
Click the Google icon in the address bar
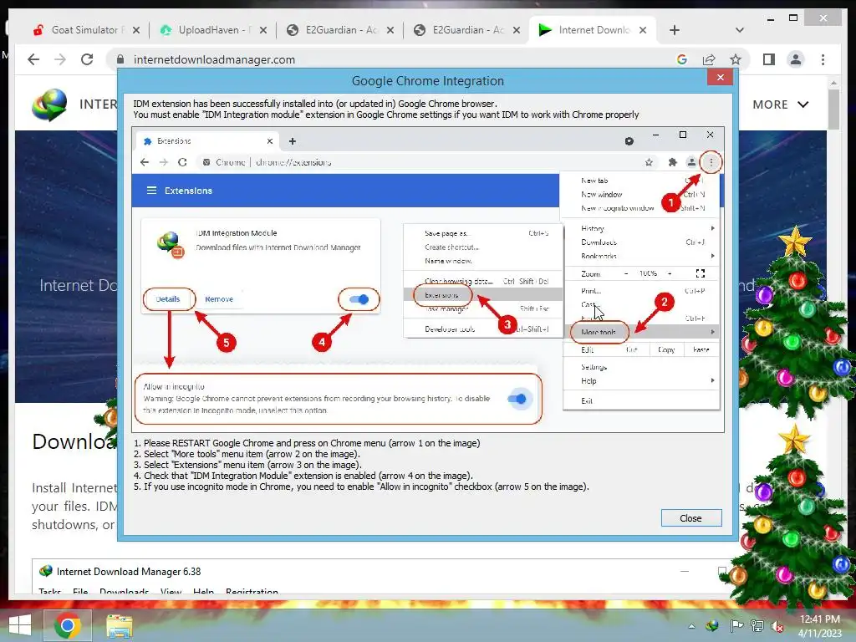coord(682,59)
